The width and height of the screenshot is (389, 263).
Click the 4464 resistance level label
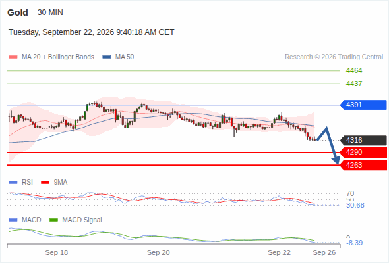(x=354, y=71)
